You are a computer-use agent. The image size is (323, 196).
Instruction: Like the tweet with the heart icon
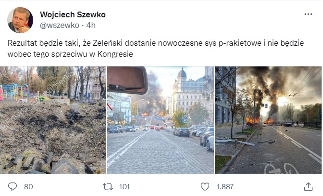click(205, 186)
